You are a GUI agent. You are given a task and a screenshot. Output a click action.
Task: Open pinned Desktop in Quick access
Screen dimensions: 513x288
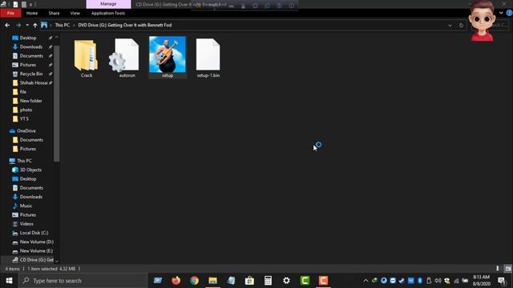coord(28,38)
